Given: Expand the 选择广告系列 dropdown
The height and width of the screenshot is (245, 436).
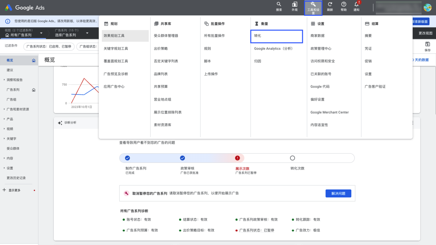Looking at the screenshot, I should 87,33.
